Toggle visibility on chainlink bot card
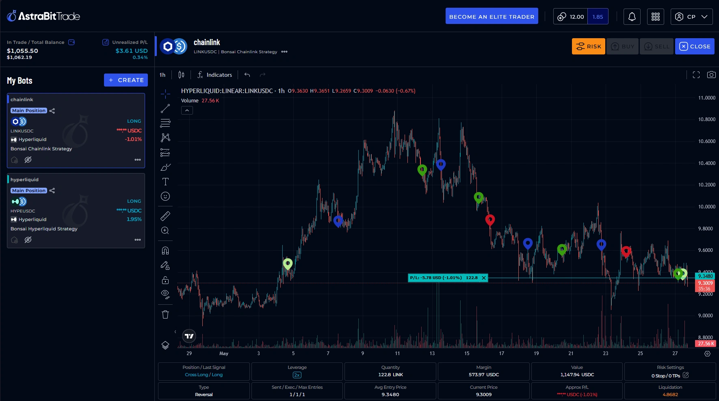Viewport: 719px width, 401px height. [x=28, y=160]
